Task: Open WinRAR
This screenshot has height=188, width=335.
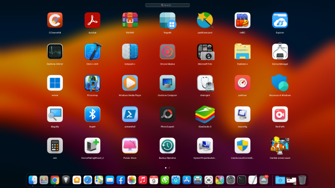Action: tap(130, 20)
